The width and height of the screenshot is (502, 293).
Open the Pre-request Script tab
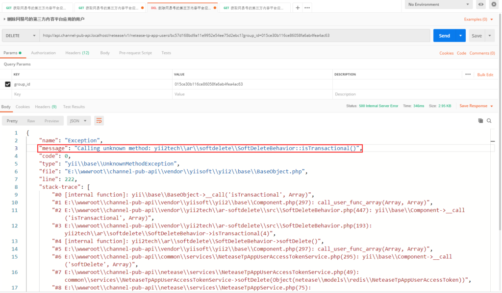tap(135, 53)
